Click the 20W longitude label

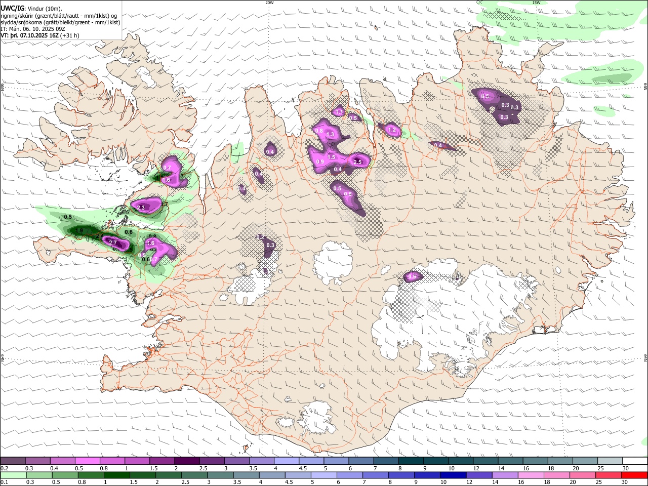[270, 3]
